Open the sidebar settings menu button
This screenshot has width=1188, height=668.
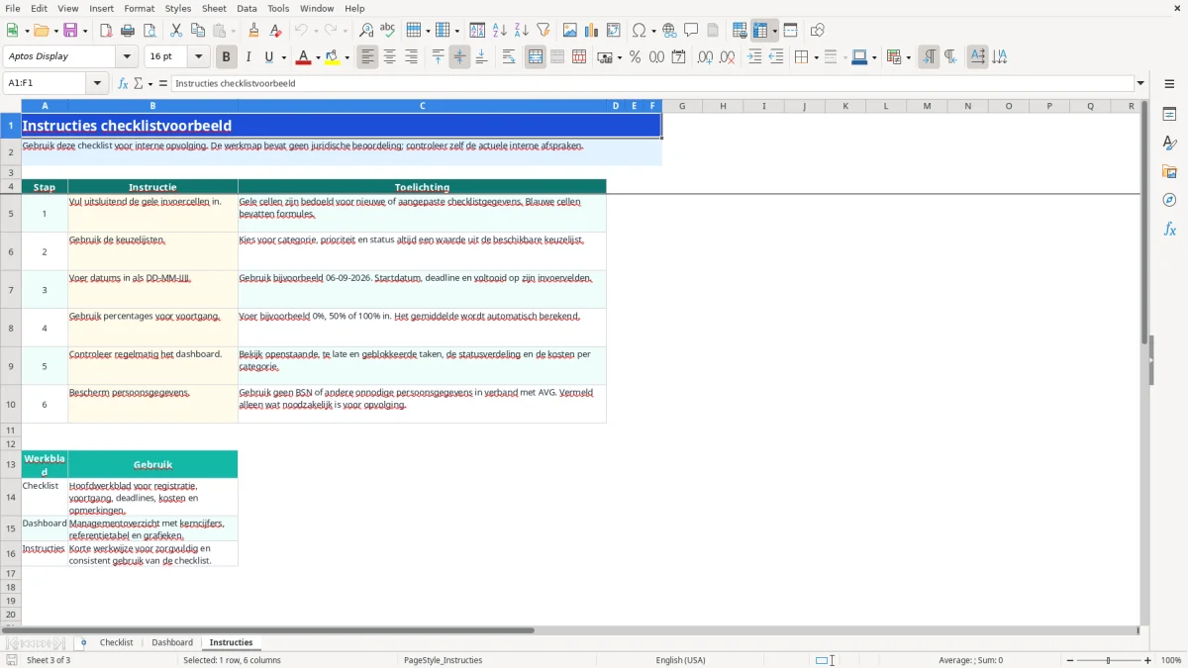tap(1169, 83)
